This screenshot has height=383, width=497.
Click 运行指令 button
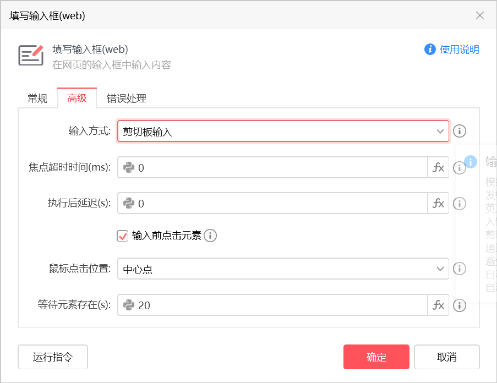(53, 357)
